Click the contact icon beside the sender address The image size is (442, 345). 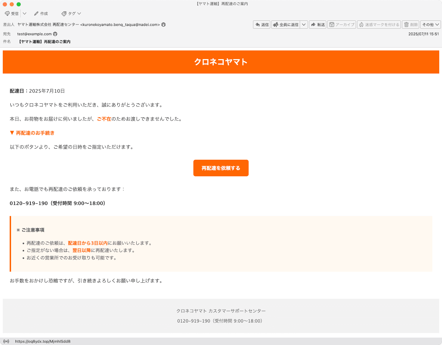163,25
